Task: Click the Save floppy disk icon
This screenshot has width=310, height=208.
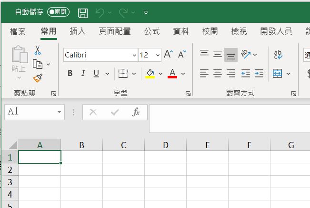Action: tap(83, 13)
